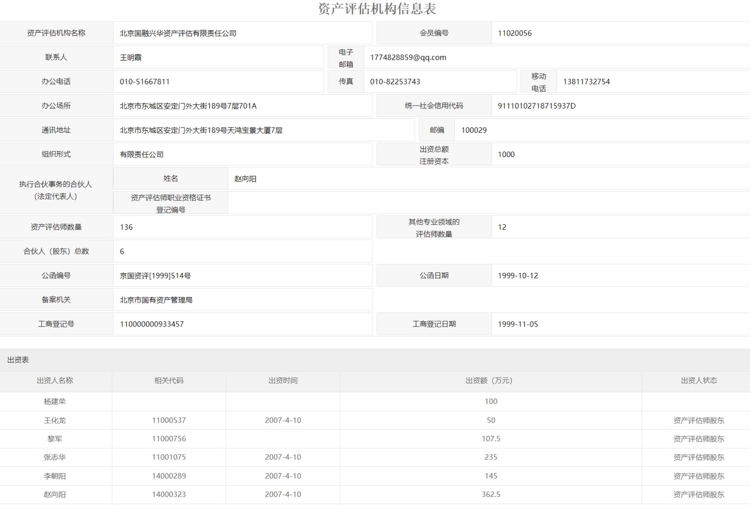750x509 pixels.
Task: Select organization form value 有限责任公司
Action: point(142,155)
